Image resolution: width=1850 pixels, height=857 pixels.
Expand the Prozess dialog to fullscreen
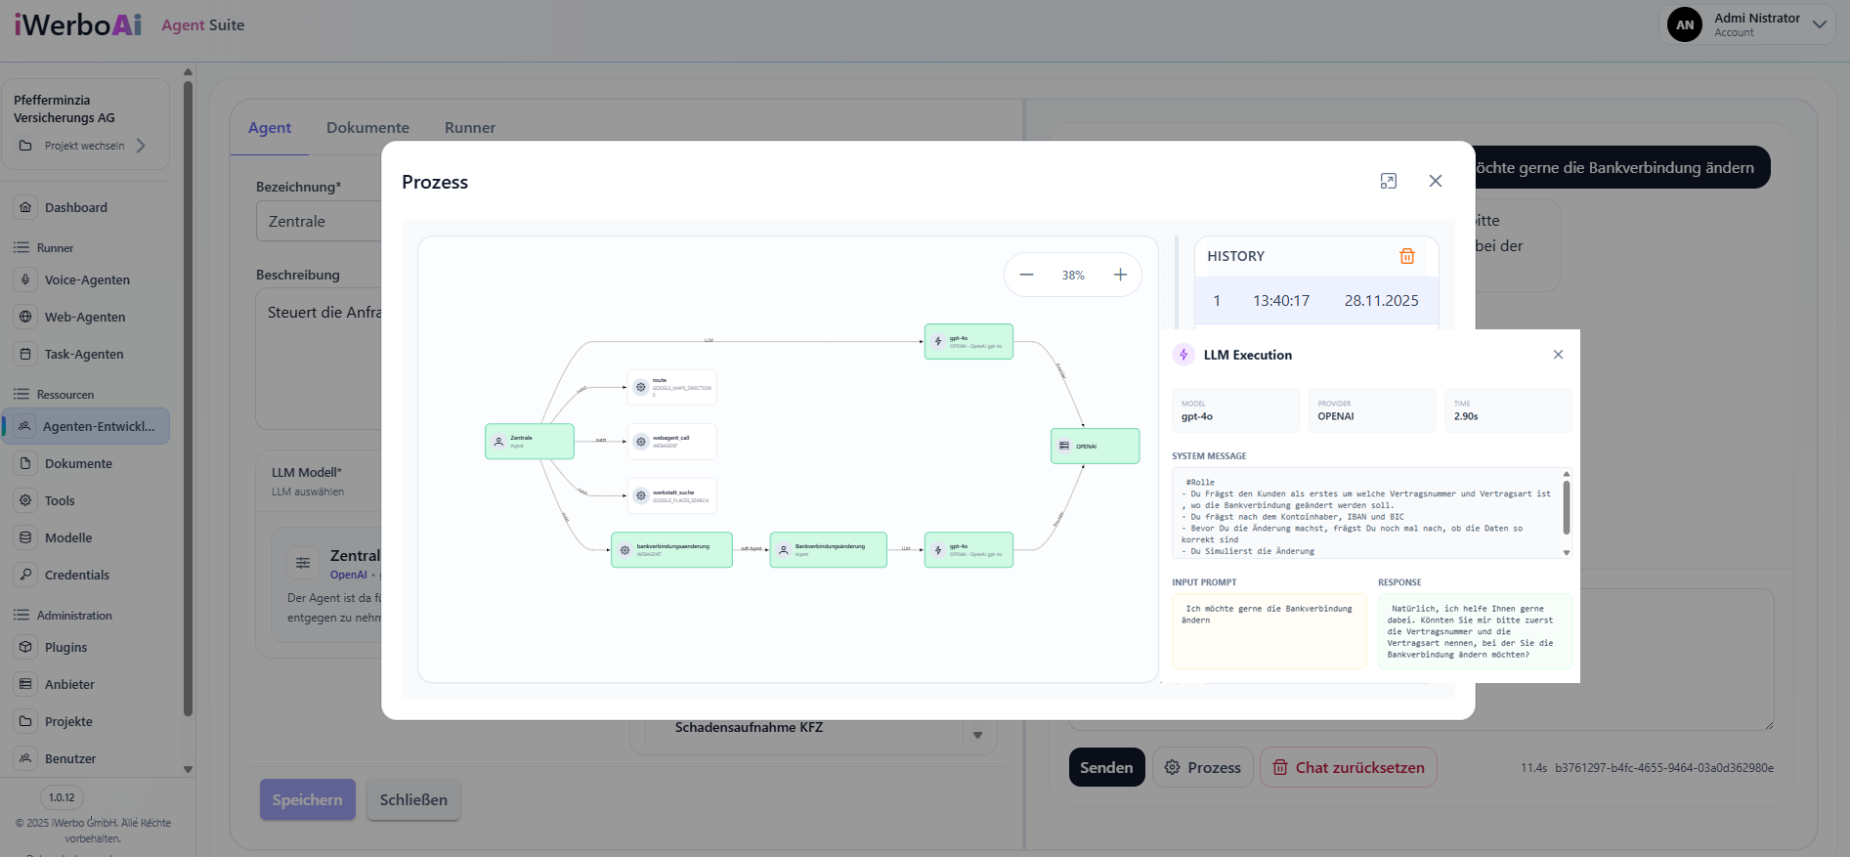(x=1388, y=181)
